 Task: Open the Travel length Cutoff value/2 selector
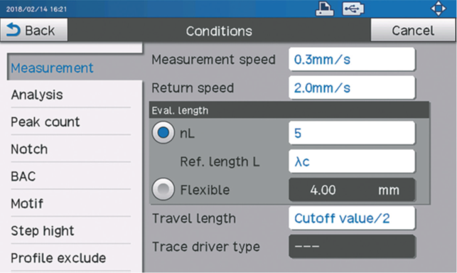pos(352,218)
